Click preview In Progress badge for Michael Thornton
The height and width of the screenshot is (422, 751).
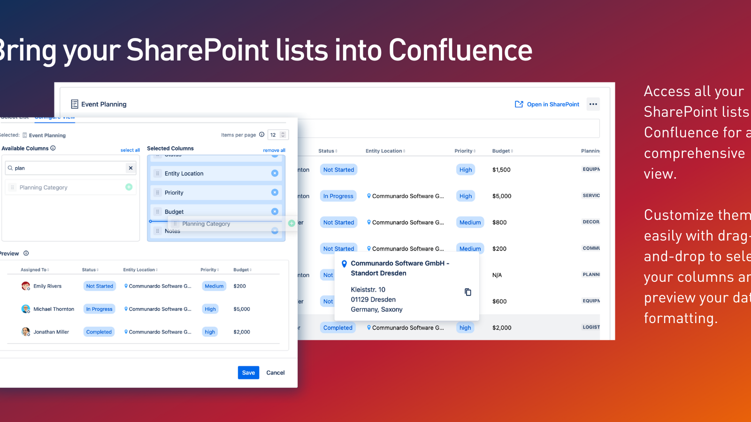(x=99, y=309)
